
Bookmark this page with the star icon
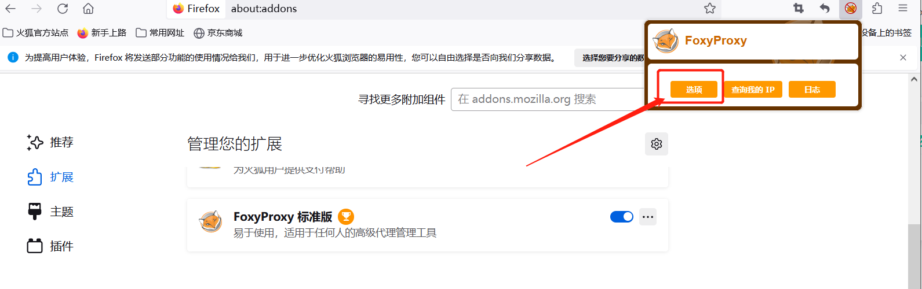click(710, 9)
